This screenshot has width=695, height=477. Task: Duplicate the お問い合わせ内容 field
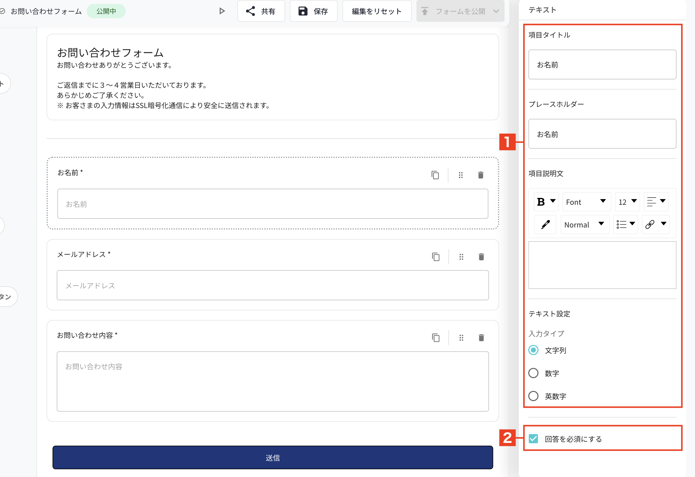tap(436, 338)
